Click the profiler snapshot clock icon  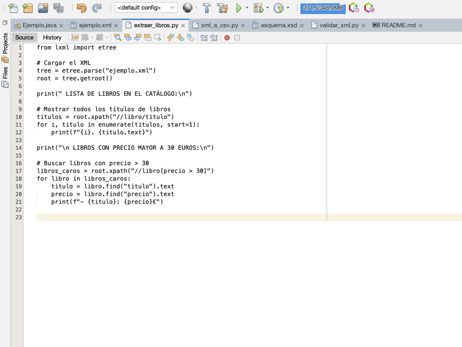pyautogui.click(x=354, y=8)
